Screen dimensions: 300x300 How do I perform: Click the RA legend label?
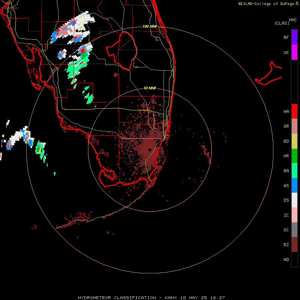286,171
